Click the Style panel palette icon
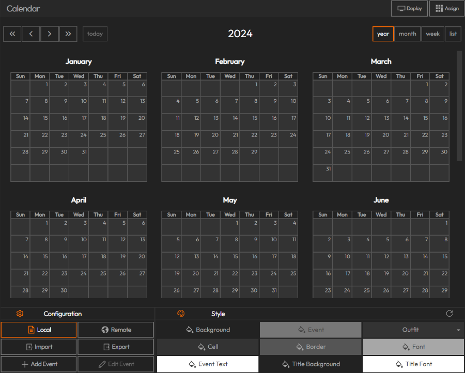Viewport: 465px width, 373px height. [181, 314]
